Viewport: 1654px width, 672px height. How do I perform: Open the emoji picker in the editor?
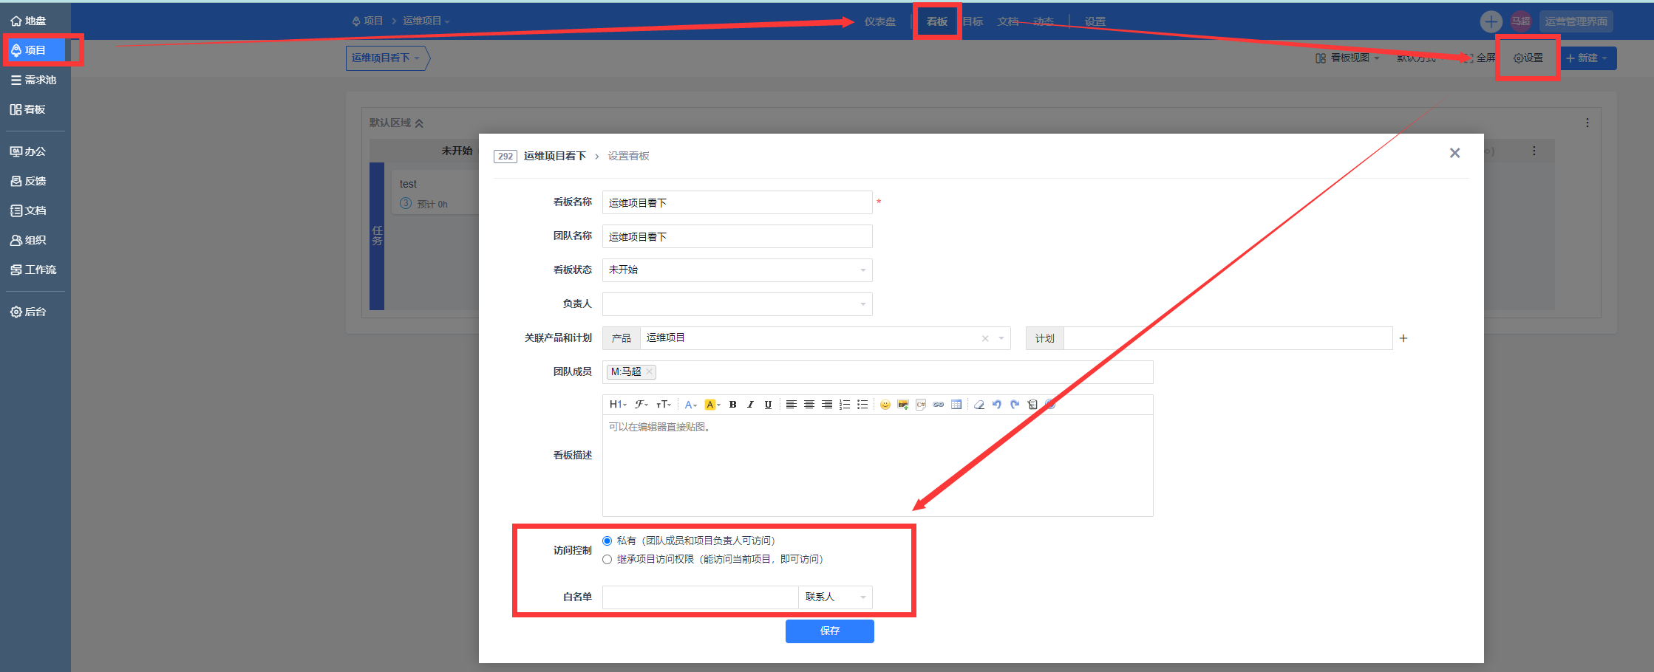click(x=885, y=405)
